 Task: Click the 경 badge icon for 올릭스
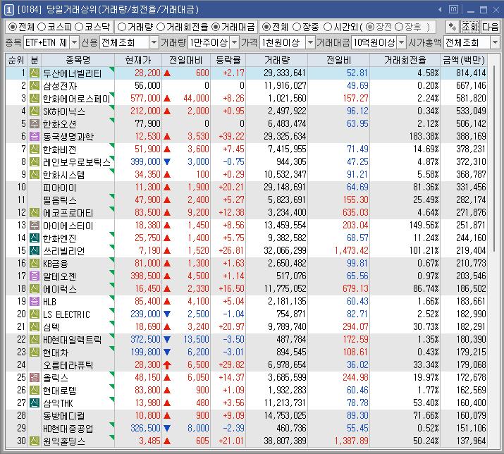pos(35,377)
